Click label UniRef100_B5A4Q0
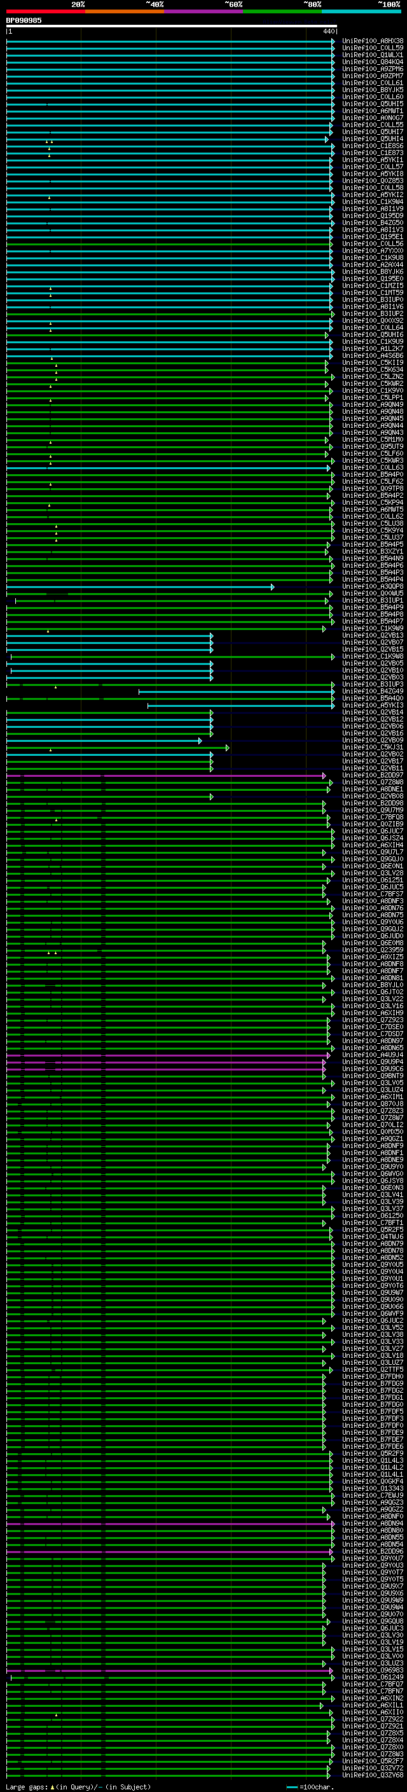Screen dimensions: 407x1792 tap(373, 699)
